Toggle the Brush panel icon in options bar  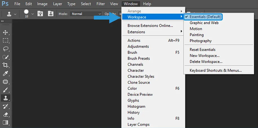40,14
